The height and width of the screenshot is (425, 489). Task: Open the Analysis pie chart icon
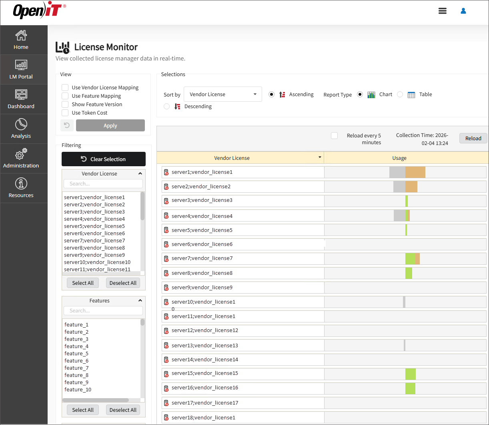pos(21,124)
